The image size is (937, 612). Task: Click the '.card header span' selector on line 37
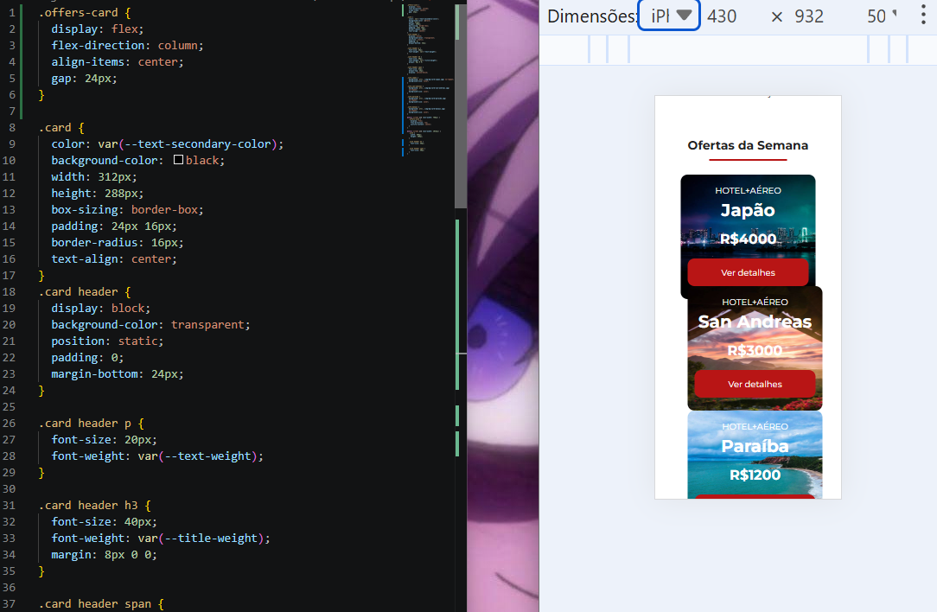95,604
